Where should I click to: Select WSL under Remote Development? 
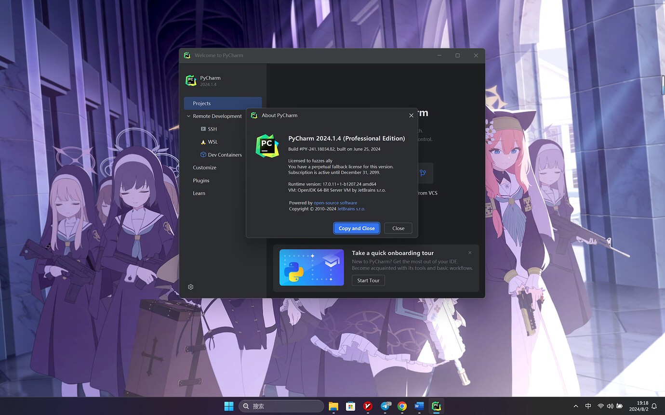coord(213,142)
